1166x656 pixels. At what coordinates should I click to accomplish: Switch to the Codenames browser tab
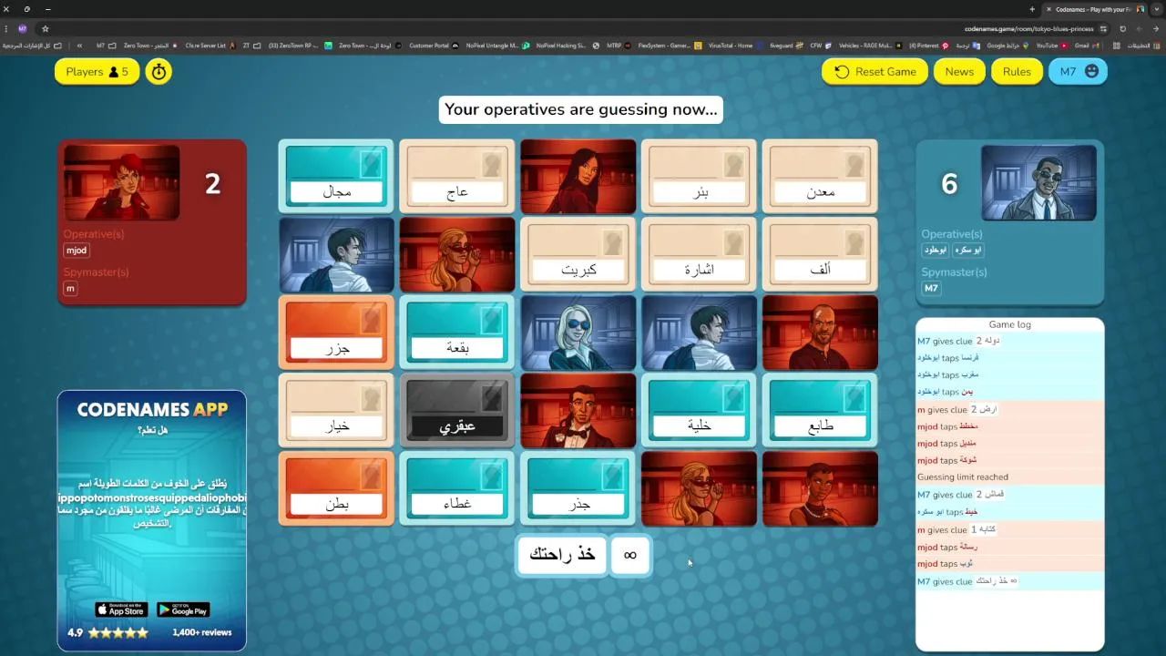(1094, 9)
